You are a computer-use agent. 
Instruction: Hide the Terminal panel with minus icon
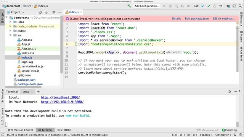[236, 91]
